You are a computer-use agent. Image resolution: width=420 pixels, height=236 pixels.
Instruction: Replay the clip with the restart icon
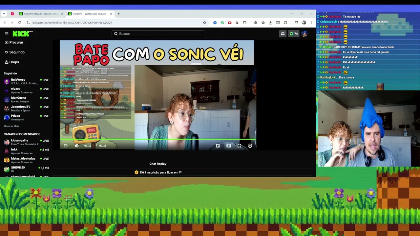66,146
